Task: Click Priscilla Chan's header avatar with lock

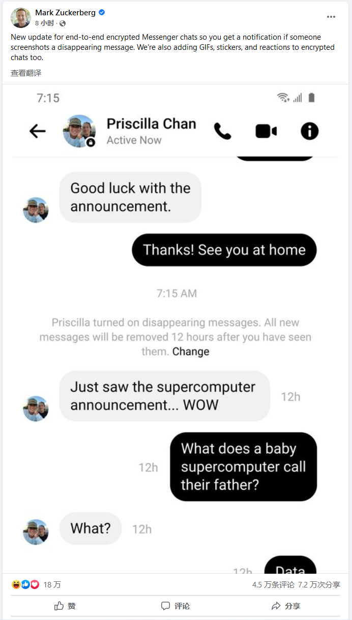Action: point(79,131)
